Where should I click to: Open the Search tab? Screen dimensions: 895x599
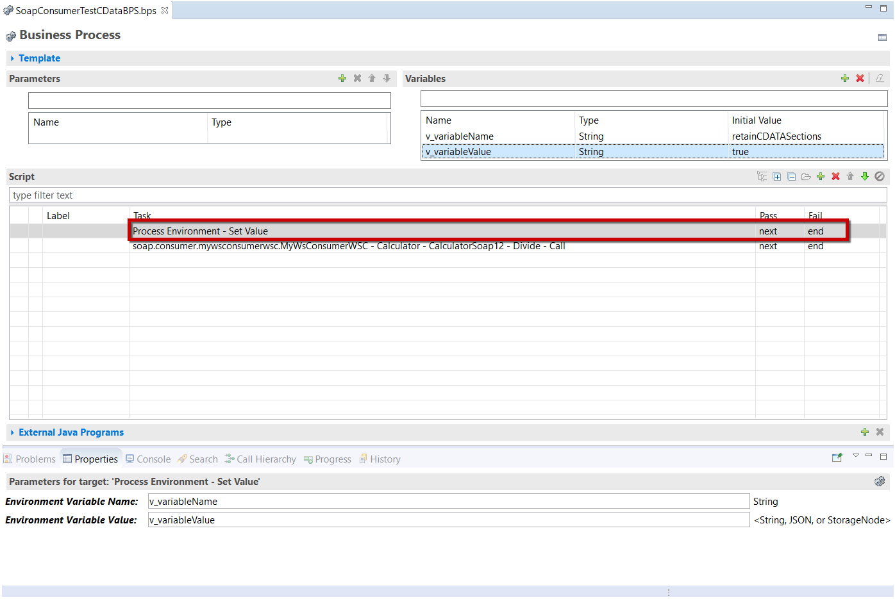pos(197,459)
